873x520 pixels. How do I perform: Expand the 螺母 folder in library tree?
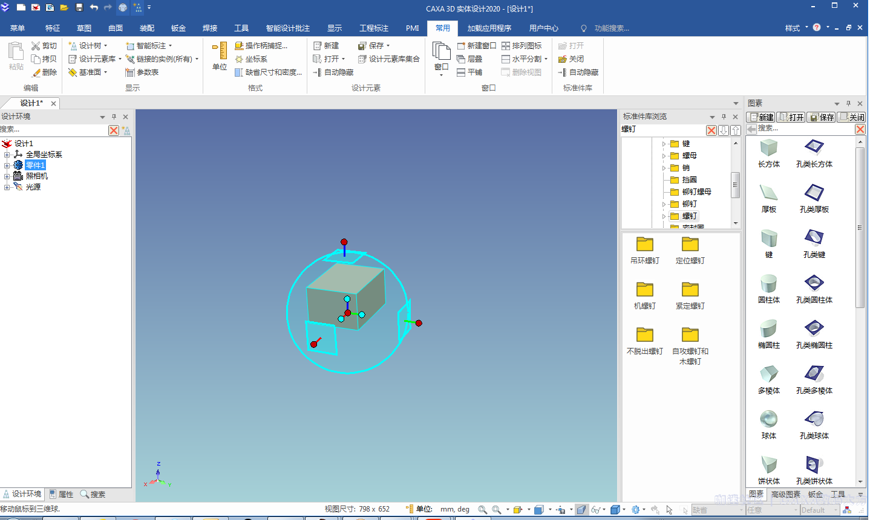(664, 156)
